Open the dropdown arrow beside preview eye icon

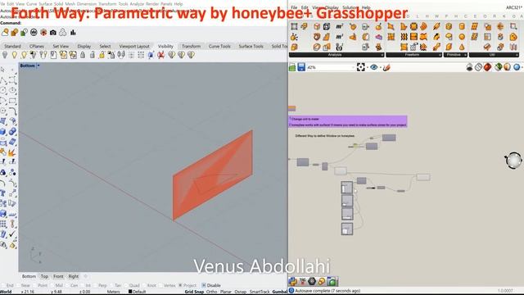pyautogui.click(x=380, y=67)
